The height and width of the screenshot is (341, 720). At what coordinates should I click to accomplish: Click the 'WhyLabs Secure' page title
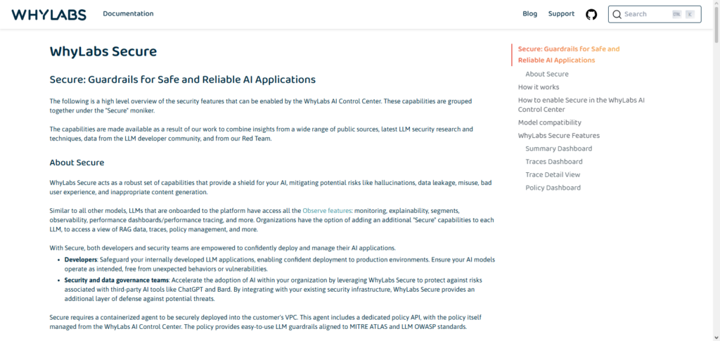pyautogui.click(x=103, y=51)
